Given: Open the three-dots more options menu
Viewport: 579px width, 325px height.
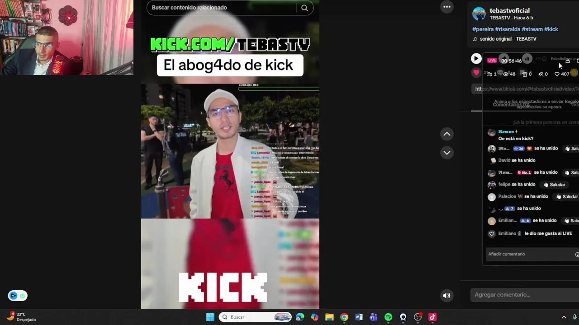Looking at the screenshot, I should click(447, 7).
